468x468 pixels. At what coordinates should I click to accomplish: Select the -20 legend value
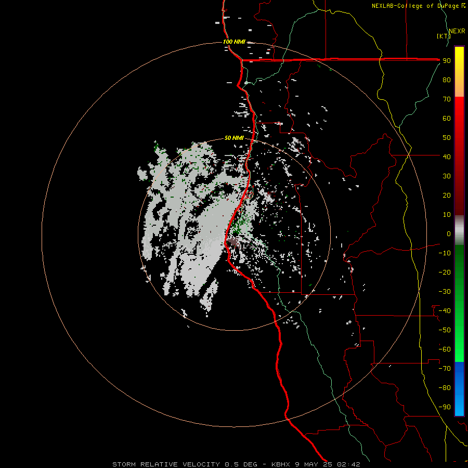tap(445, 272)
